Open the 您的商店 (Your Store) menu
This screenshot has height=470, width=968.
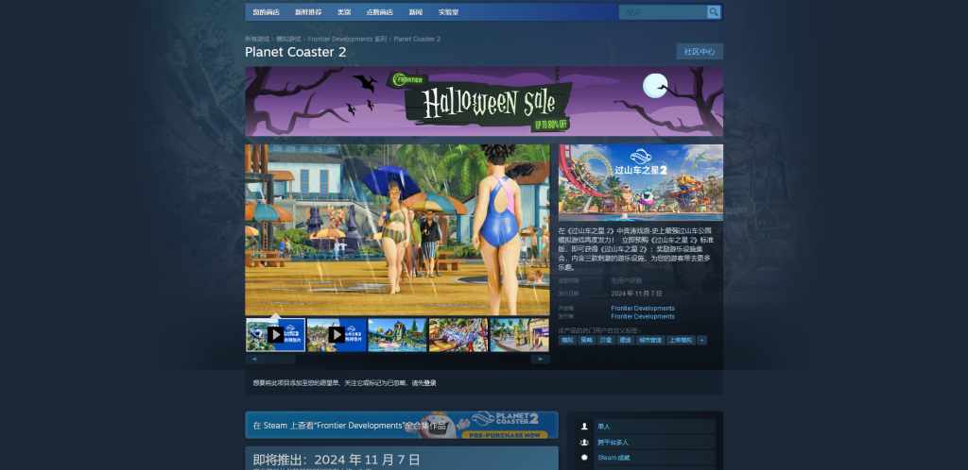tap(266, 12)
